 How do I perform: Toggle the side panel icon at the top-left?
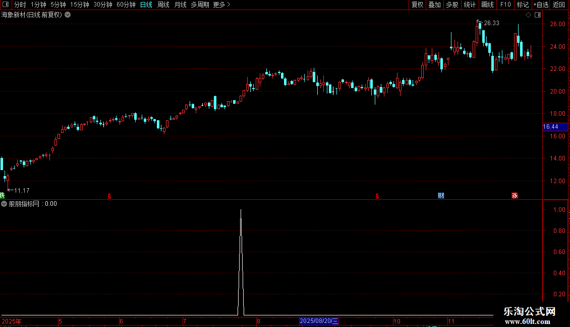coord(6,5)
